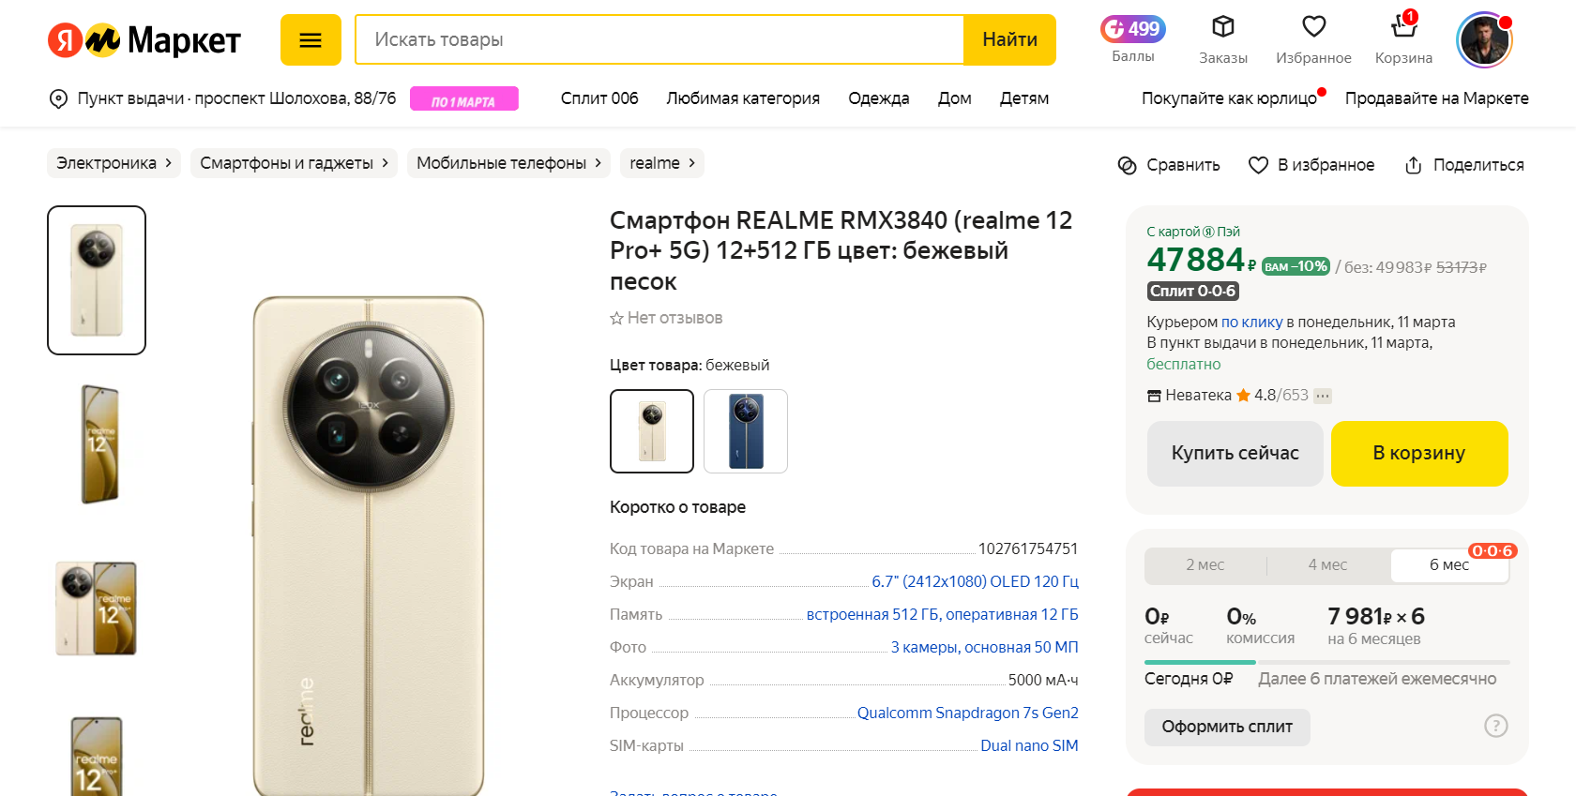Select the blue color variant swatch
The width and height of the screenshot is (1576, 796).
click(x=746, y=430)
